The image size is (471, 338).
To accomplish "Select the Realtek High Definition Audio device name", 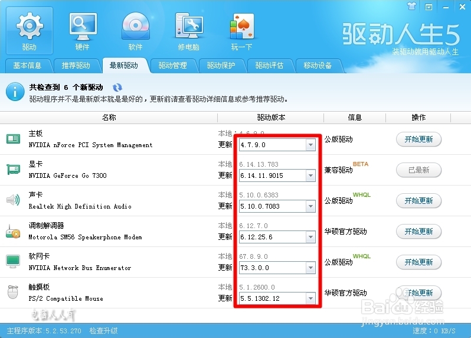I will [80, 206].
